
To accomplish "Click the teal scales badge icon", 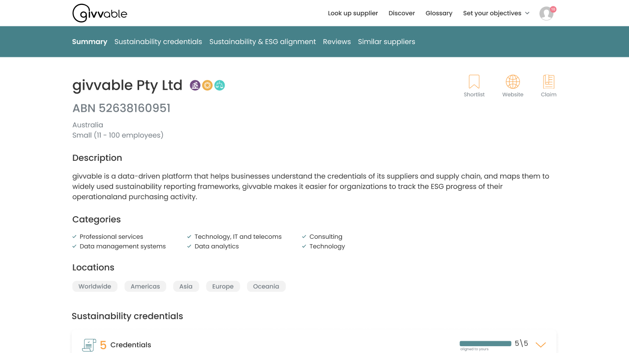I will (x=220, y=85).
